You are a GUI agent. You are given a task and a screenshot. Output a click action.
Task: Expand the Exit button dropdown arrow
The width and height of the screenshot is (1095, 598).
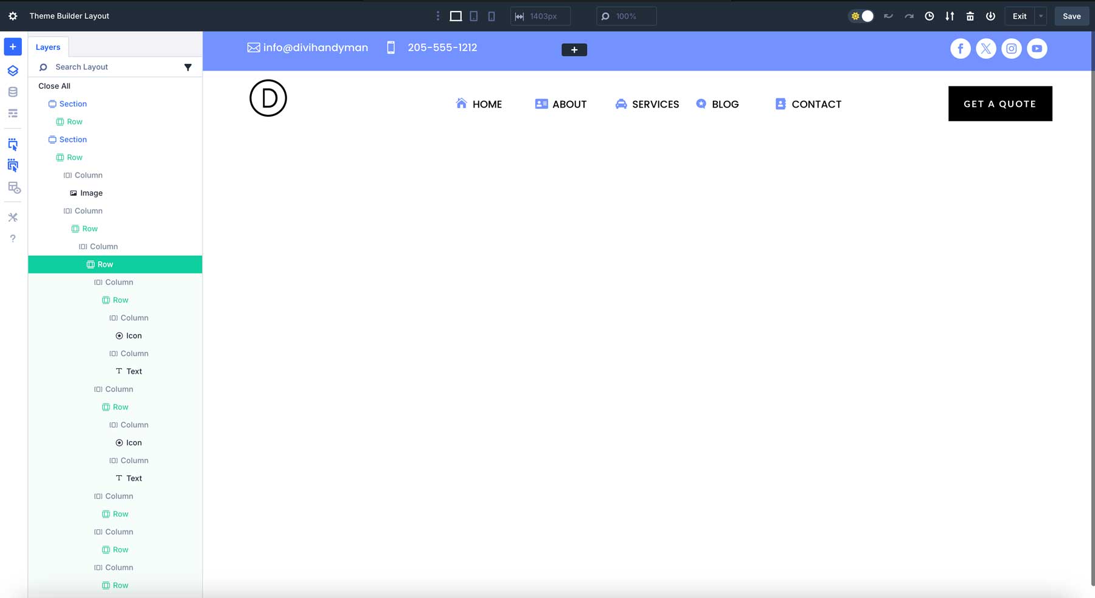tap(1041, 16)
